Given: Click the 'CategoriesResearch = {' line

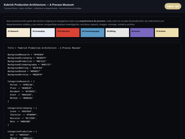Looking at the screenshot, I should click(x=21, y=81).
